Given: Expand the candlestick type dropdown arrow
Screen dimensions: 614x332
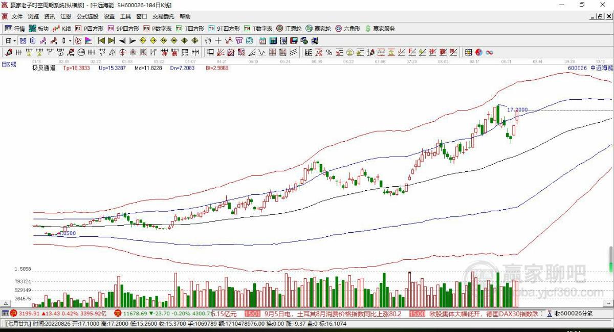Looking at the screenshot, I should 70,40.
